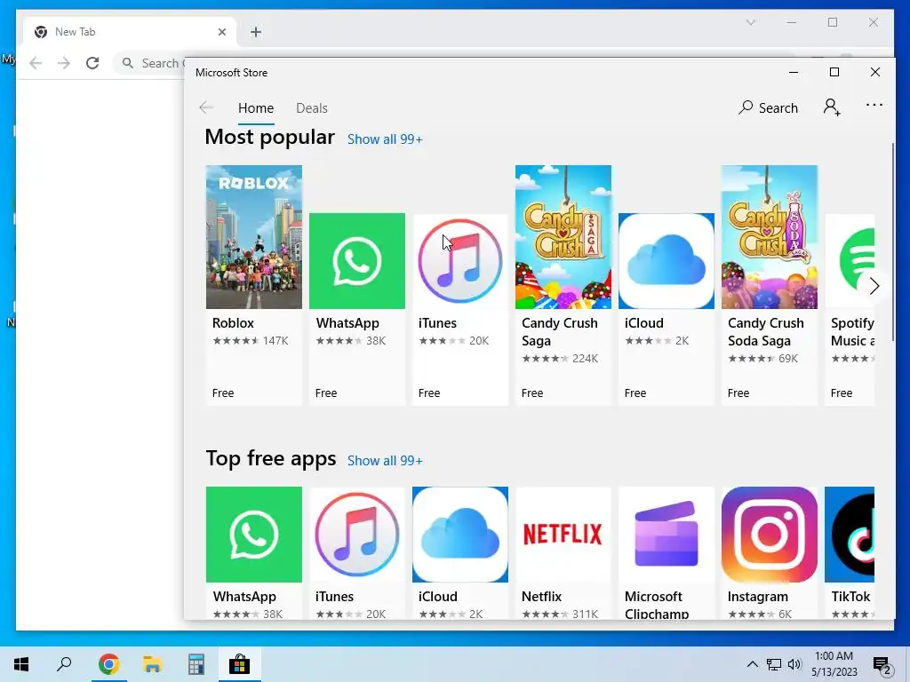Select the New Tab in Chrome
This screenshot has height=682, width=910.
point(129,32)
